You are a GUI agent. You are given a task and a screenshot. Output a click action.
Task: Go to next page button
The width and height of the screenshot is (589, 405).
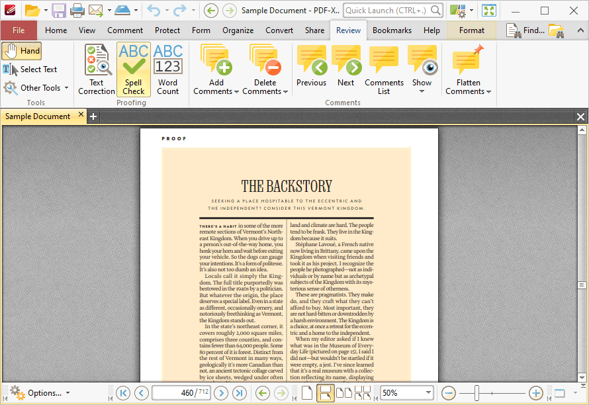point(221,393)
